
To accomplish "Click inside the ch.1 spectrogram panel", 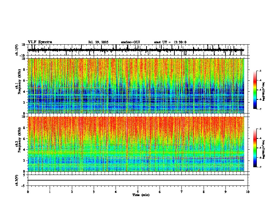I will tap(138, 86).
